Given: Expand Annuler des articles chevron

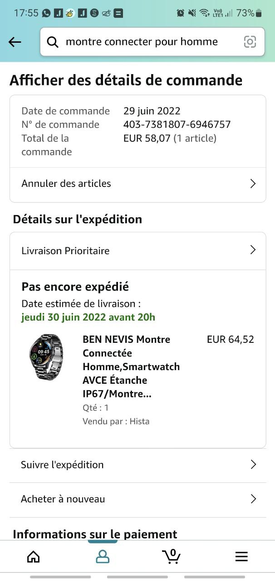Looking at the screenshot, I should click(253, 184).
